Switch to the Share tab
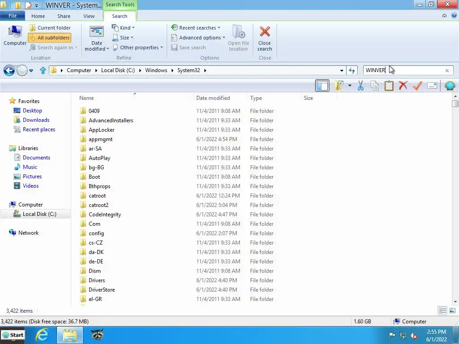The image size is (459, 344). 64,16
